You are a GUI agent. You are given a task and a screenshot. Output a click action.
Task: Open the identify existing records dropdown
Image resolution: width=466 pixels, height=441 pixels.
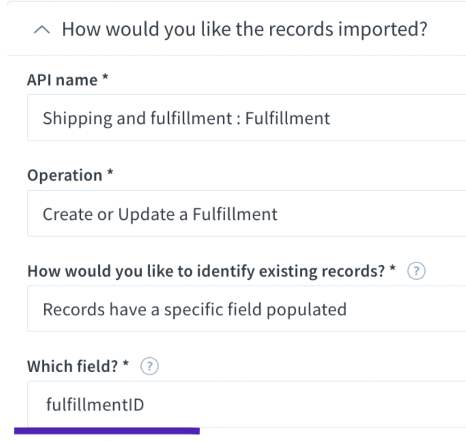247,309
